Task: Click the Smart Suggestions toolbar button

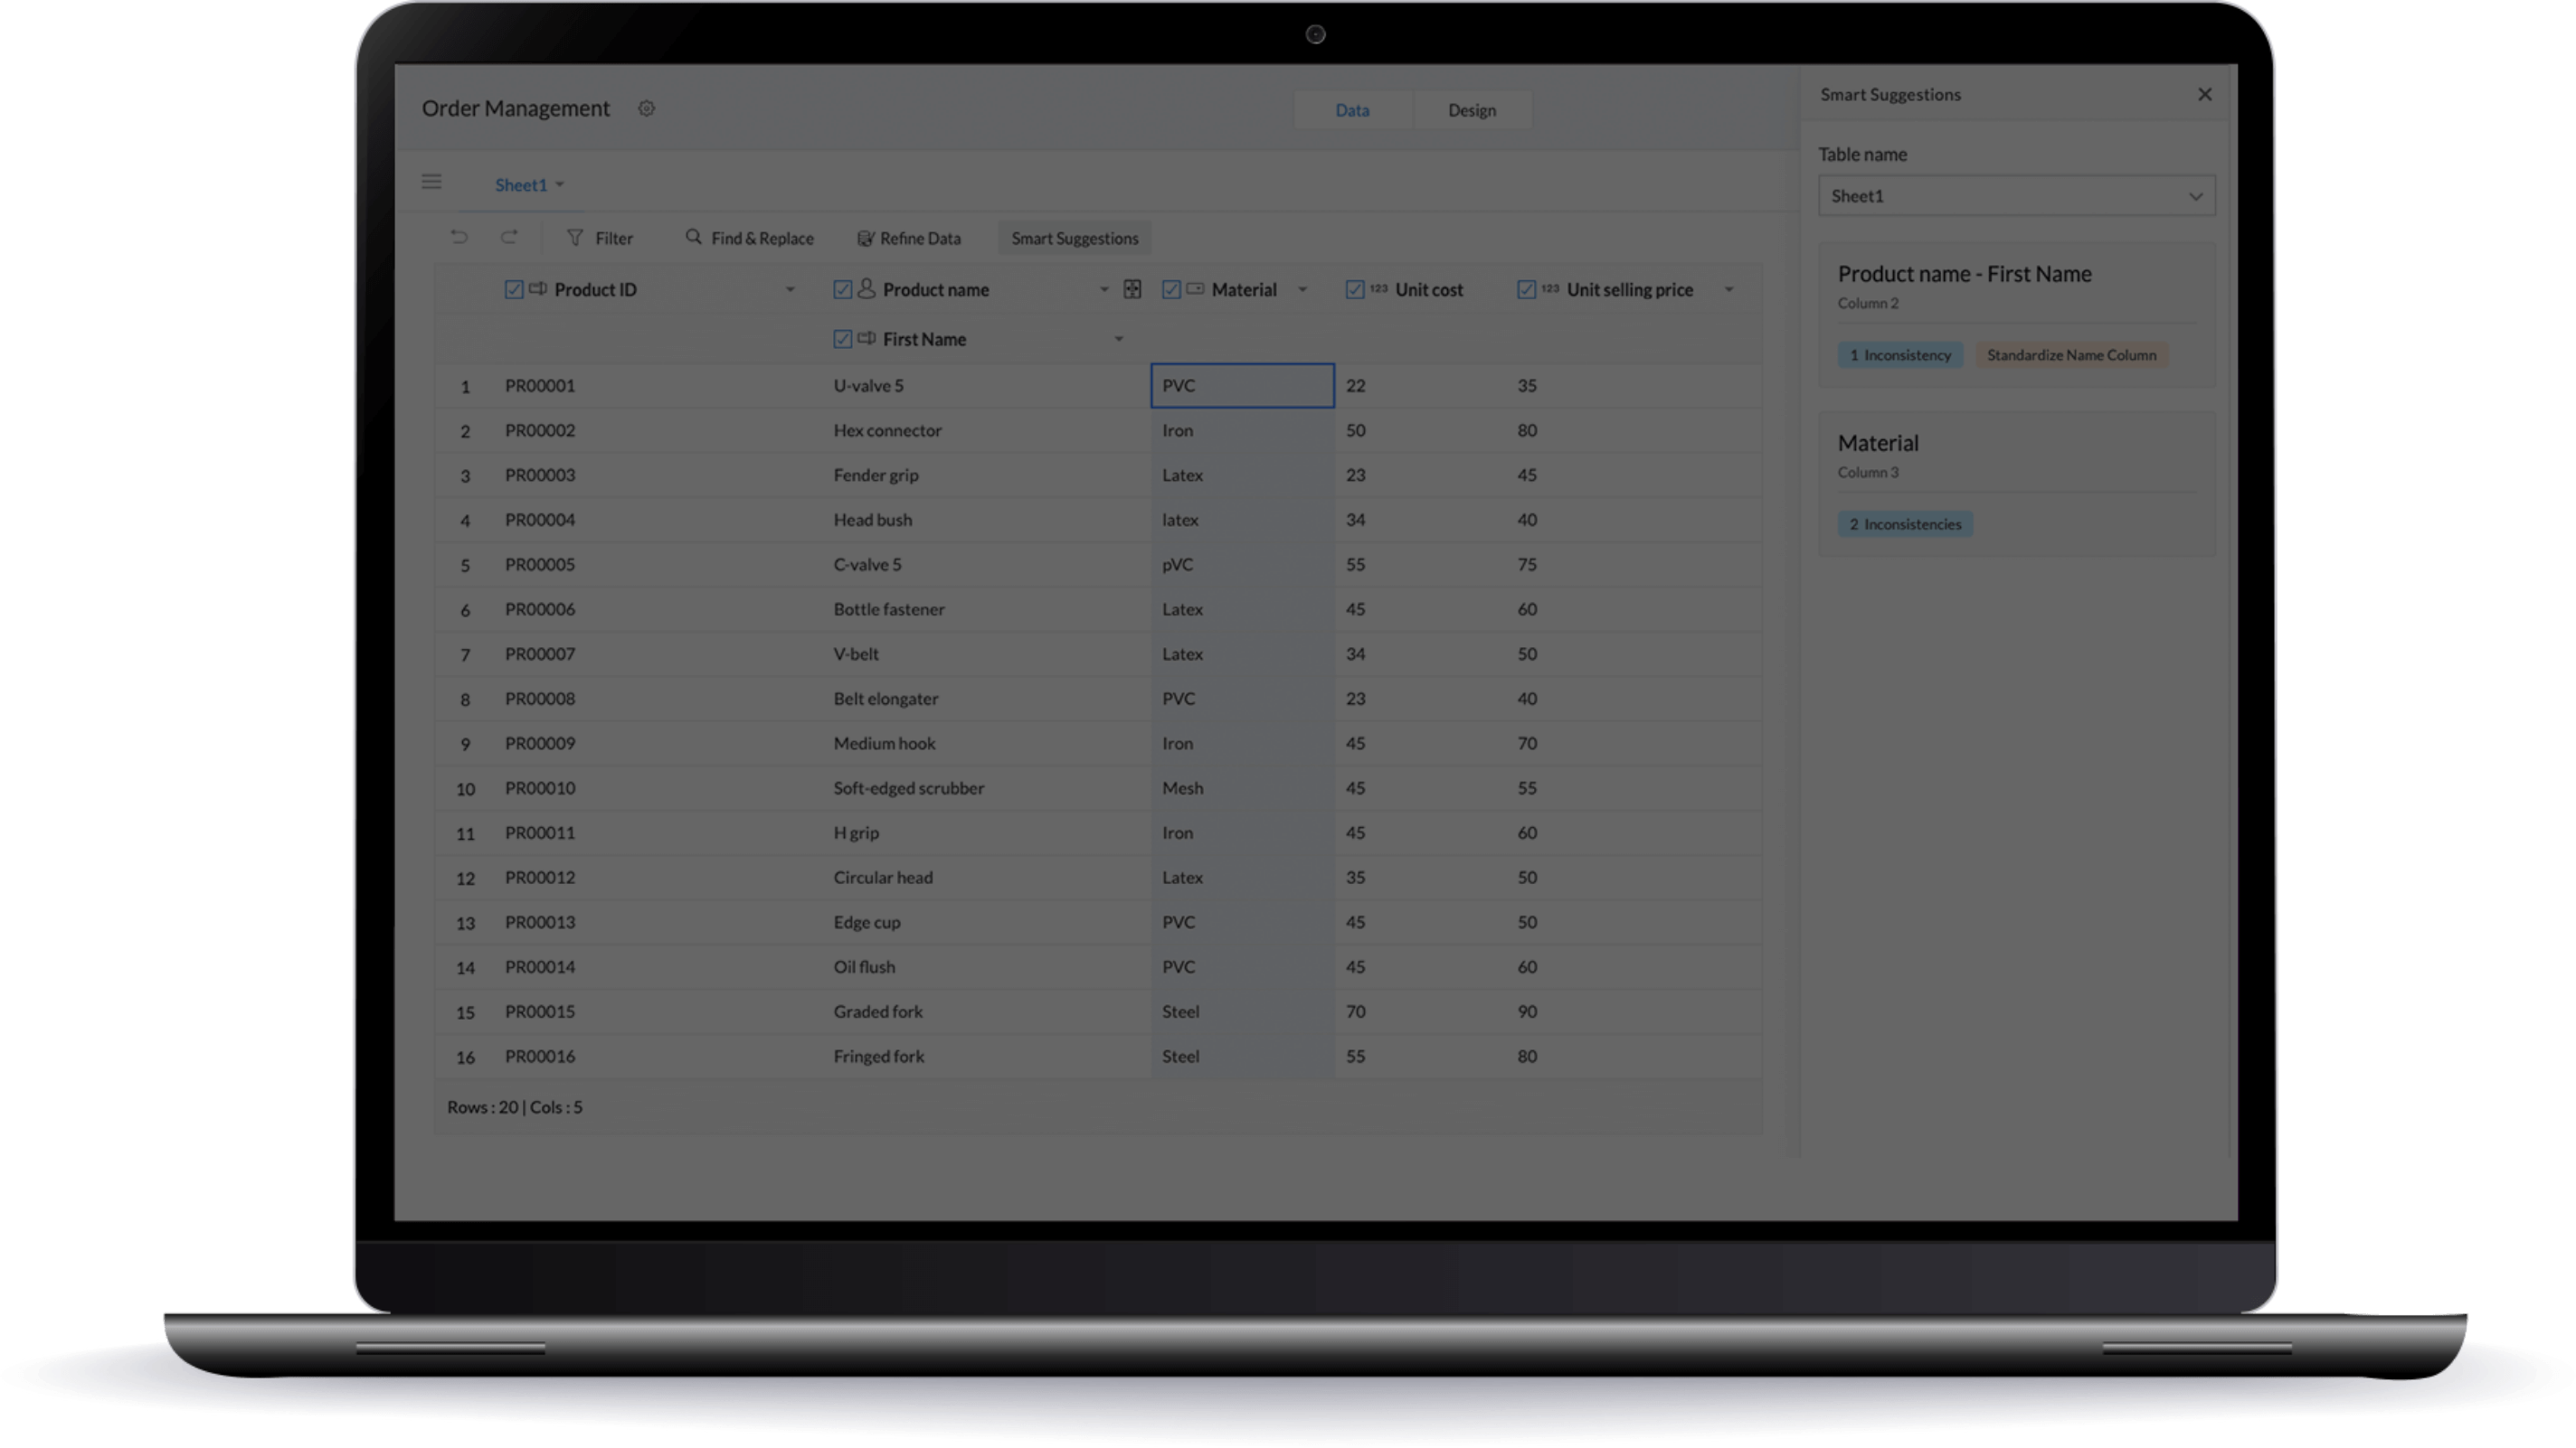Action: click(x=1074, y=238)
